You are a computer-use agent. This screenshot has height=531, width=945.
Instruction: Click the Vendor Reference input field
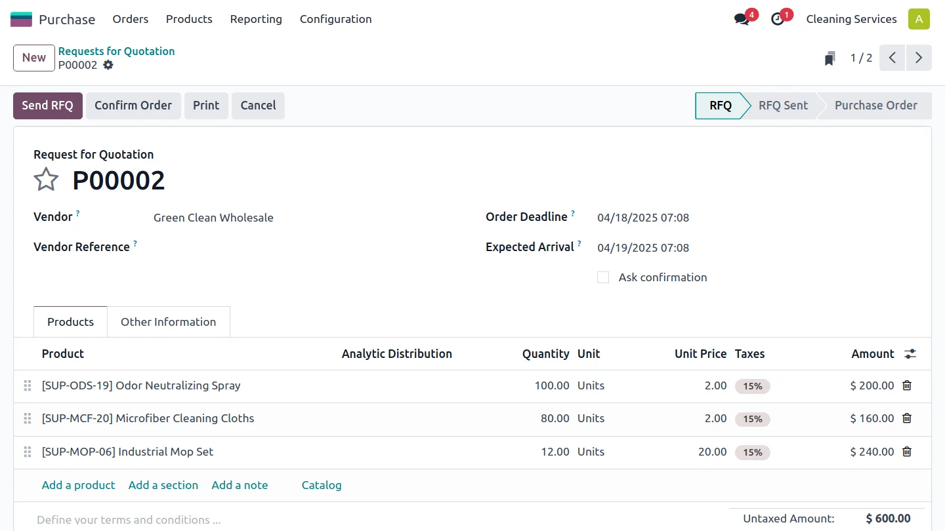pos(302,247)
